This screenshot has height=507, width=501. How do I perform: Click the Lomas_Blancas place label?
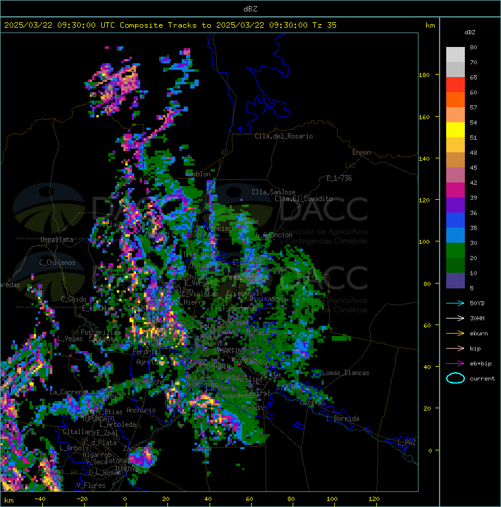coord(346,373)
